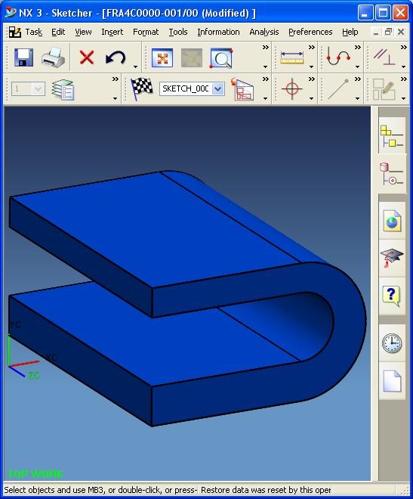The width and height of the screenshot is (413, 499).
Task: Click 'Restore data was reset' status message
Action: pyautogui.click(x=266, y=489)
